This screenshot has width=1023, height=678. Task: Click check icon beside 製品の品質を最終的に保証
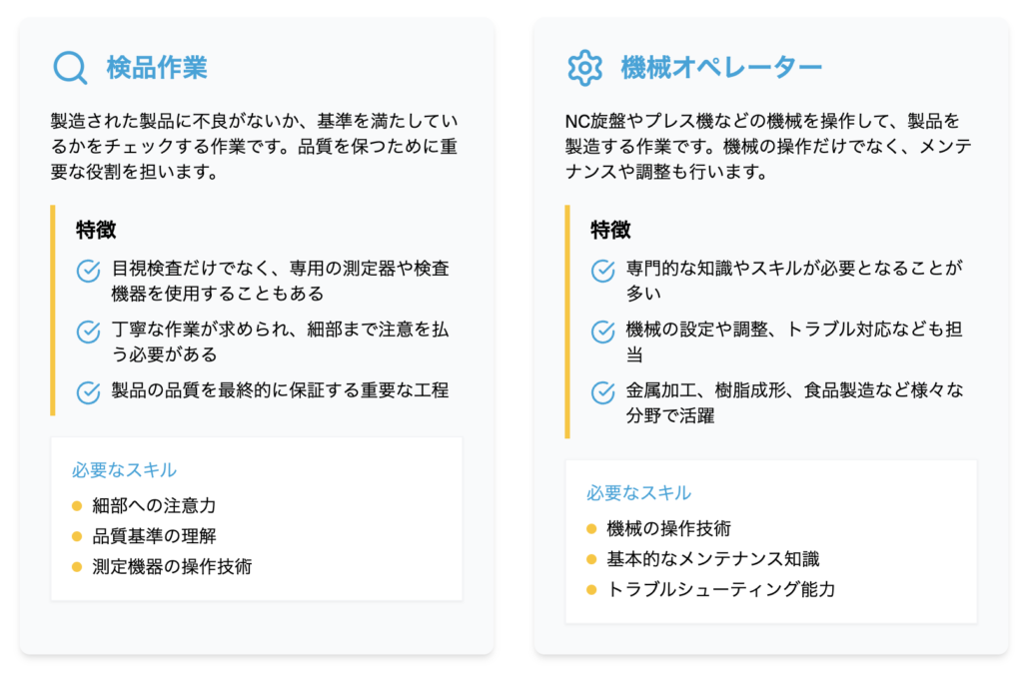[89, 391]
